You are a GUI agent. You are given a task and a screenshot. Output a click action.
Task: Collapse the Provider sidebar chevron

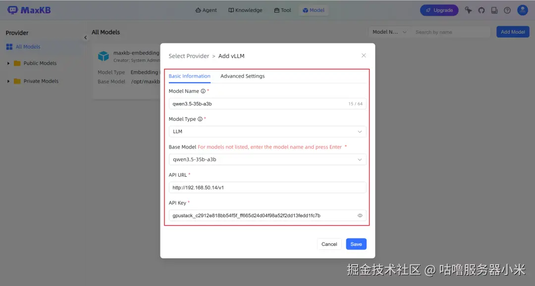coord(85,38)
